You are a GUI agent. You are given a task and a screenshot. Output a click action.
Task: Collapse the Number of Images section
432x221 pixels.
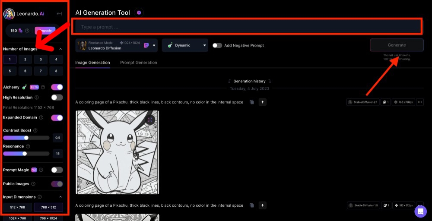point(60,49)
